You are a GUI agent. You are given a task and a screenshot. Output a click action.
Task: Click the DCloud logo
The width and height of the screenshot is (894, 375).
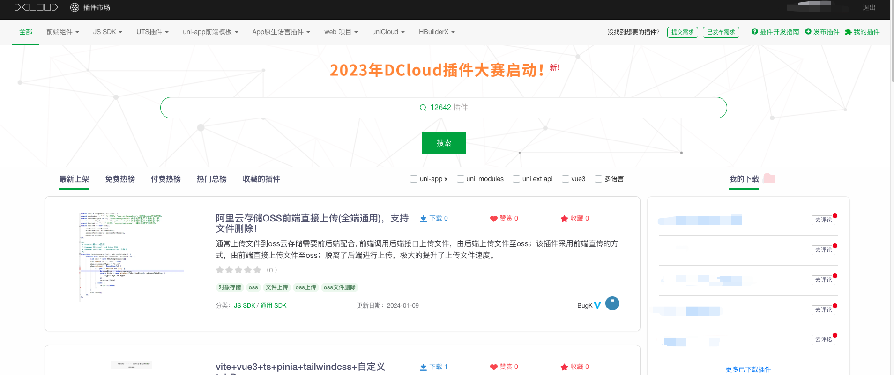36,7
